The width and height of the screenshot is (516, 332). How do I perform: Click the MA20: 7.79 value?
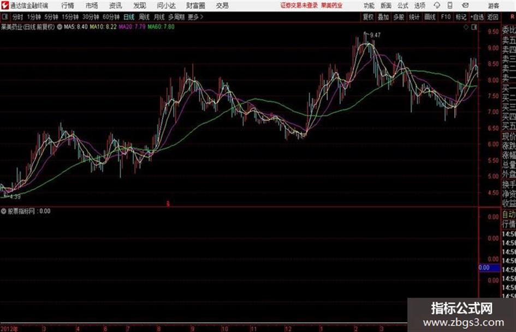point(132,27)
